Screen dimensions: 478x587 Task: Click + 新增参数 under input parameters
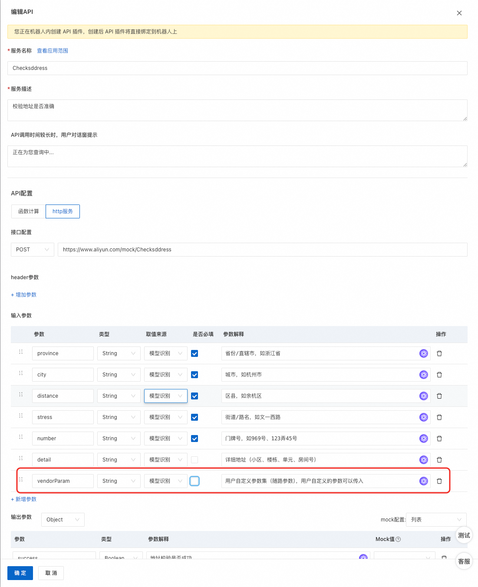point(23,499)
